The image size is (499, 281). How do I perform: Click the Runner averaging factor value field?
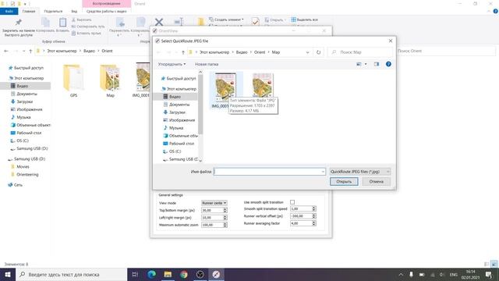301,223
